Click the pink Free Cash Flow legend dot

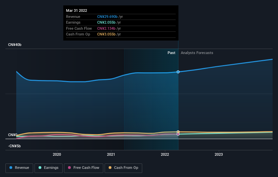[69, 168]
